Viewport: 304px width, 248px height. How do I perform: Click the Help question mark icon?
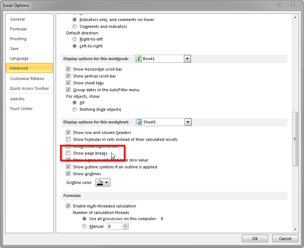click(279, 4)
